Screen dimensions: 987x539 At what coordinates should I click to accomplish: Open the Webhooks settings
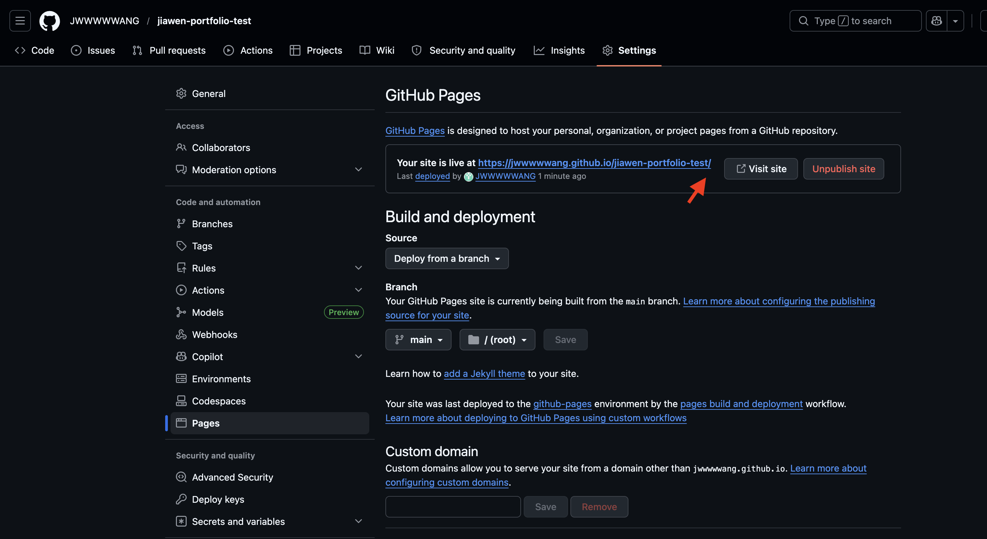click(215, 334)
